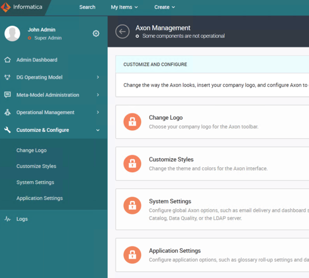This screenshot has width=309, height=278.
Task: Open Search in top navigation
Action: coord(87,7)
